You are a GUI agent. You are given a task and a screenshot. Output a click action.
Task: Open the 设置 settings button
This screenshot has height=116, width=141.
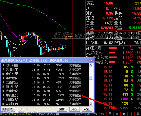click(x=87, y=109)
